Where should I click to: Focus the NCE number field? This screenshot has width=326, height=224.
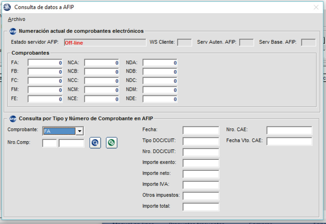pos(101,99)
